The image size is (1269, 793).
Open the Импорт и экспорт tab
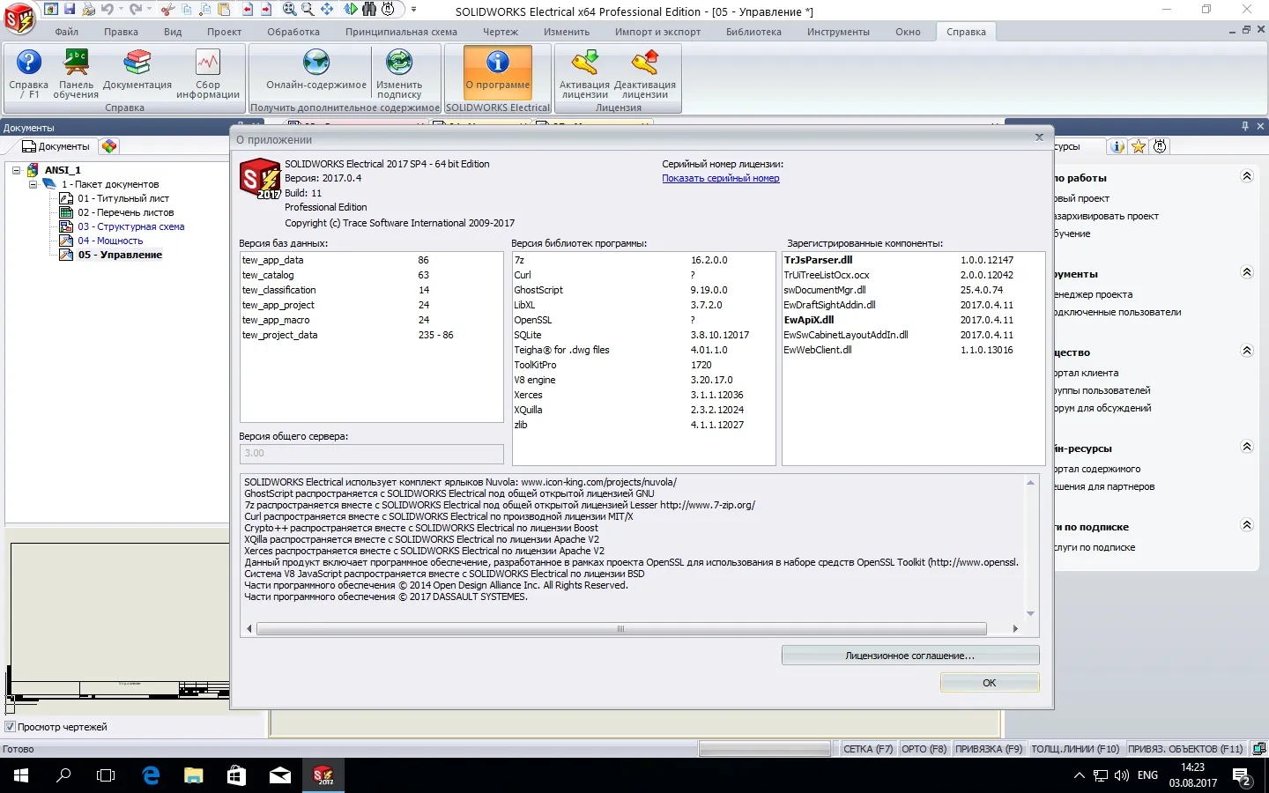[x=658, y=32]
